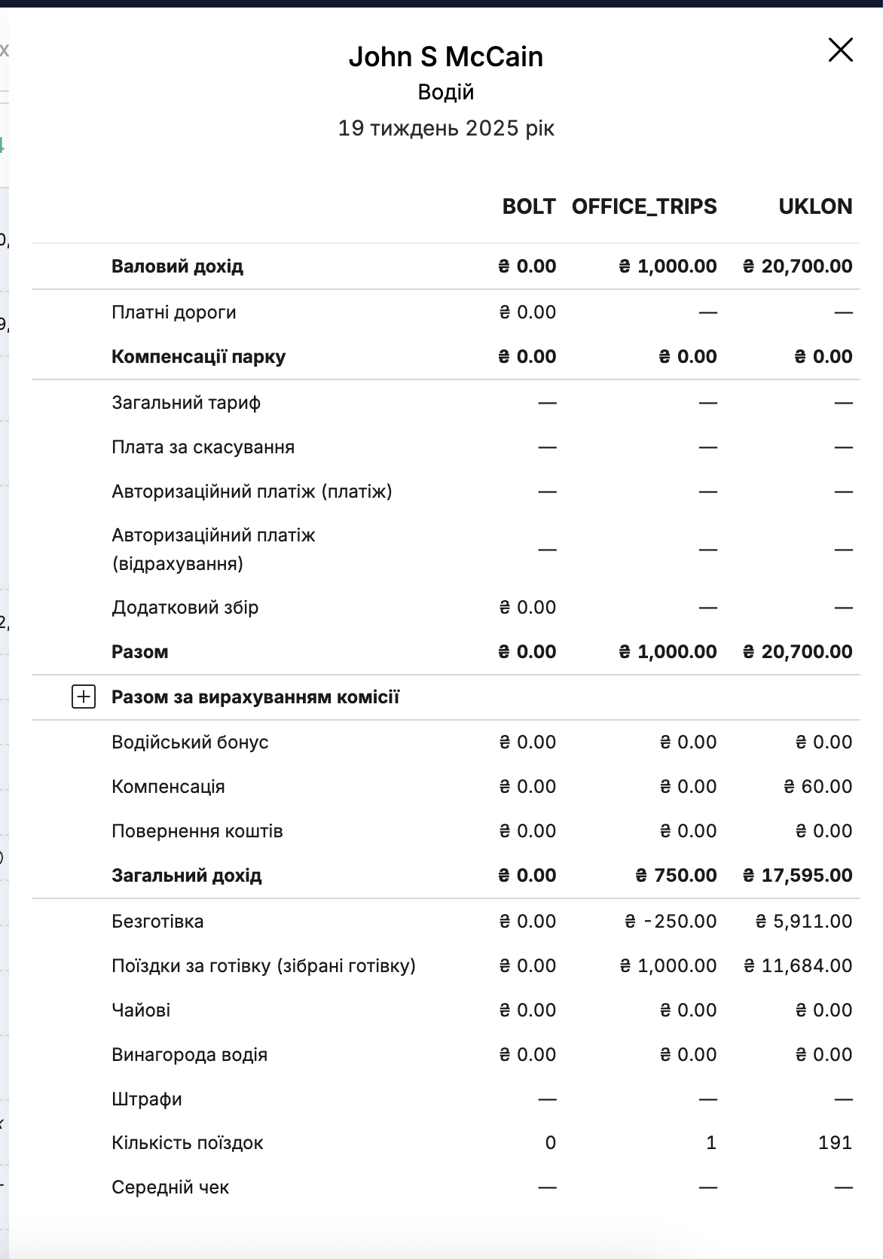This screenshot has width=883, height=1259.
Task: Click the Платні дороги row label
Action: pyautogui.click(x=174, y=312)
